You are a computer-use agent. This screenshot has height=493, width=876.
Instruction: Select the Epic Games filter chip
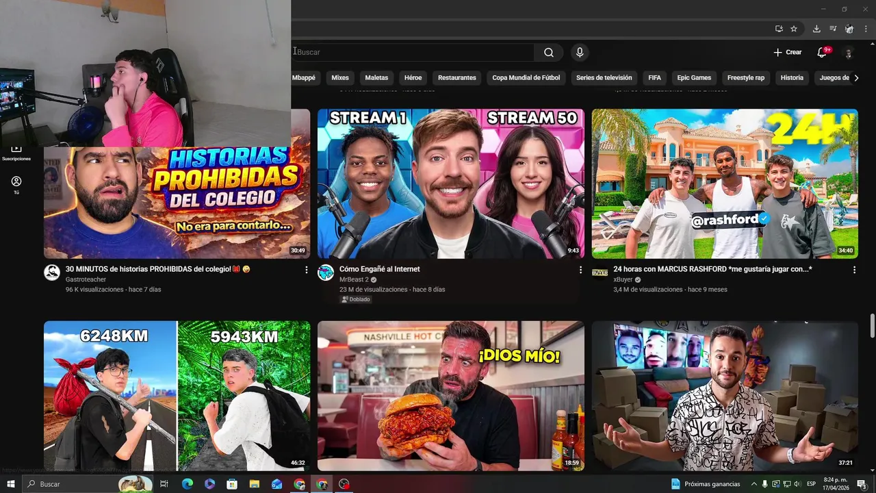[x=695, y=77]
